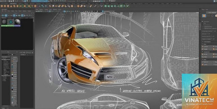Open the viewport Panels menu

click(x=60, y=10)
